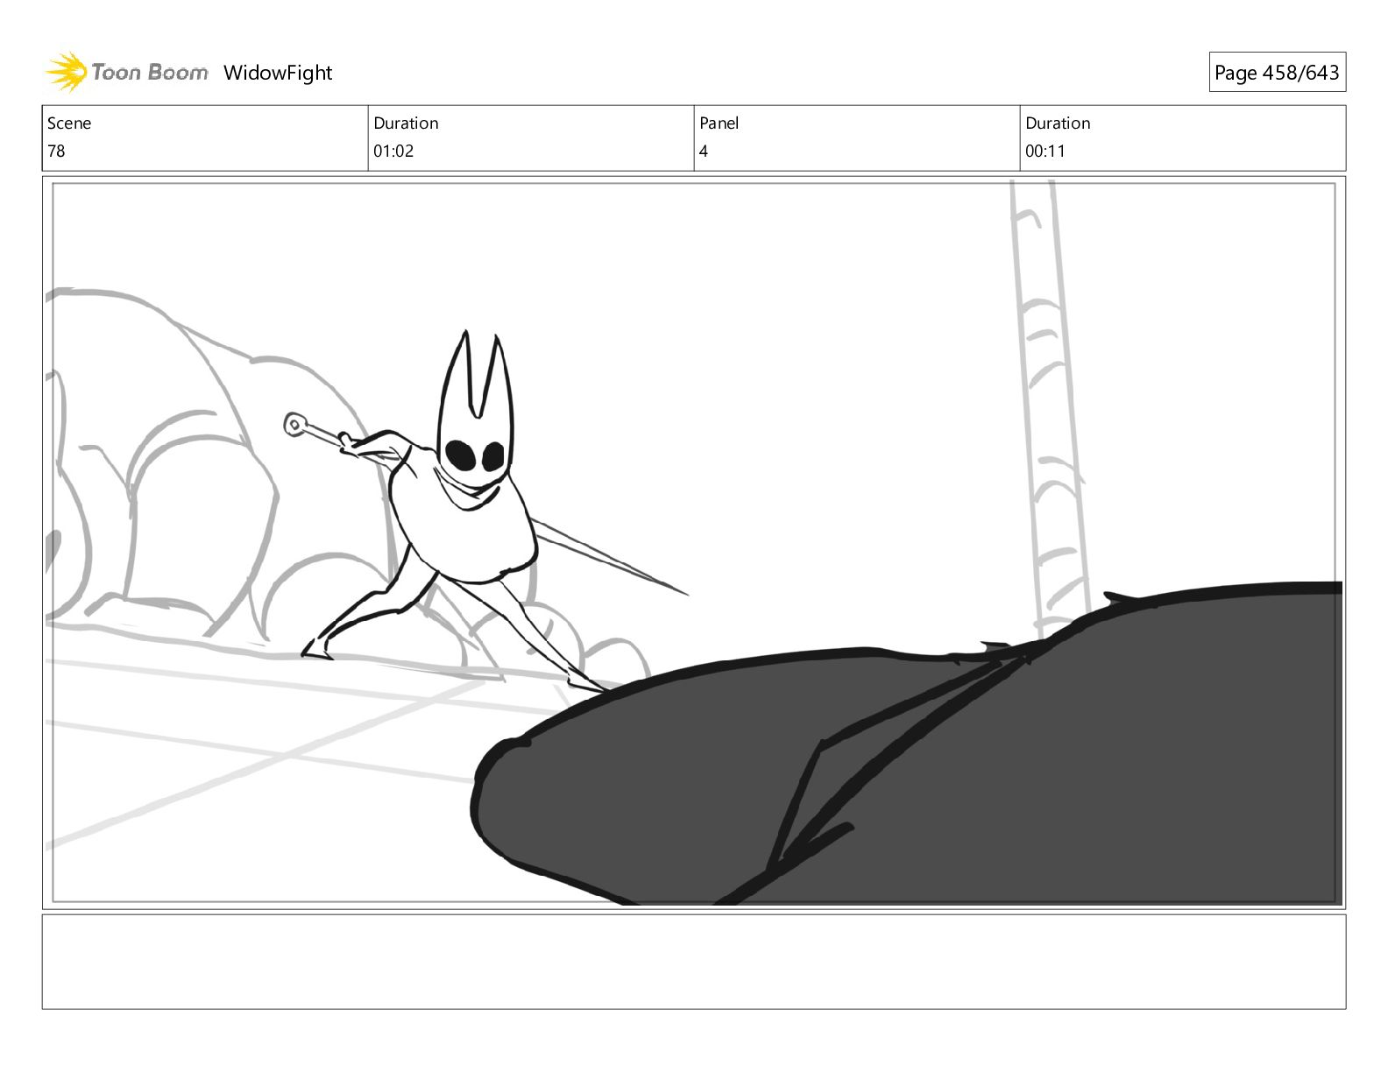Click the Toon Boom logo
The width and height of the screenshot is (1388, 1072).
click(127, 72)
